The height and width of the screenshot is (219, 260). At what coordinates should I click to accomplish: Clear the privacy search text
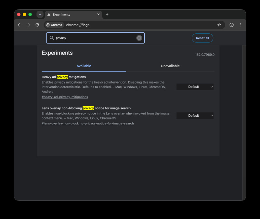139,38
